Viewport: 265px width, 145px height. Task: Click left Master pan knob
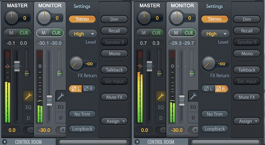[x=12, y=18]
